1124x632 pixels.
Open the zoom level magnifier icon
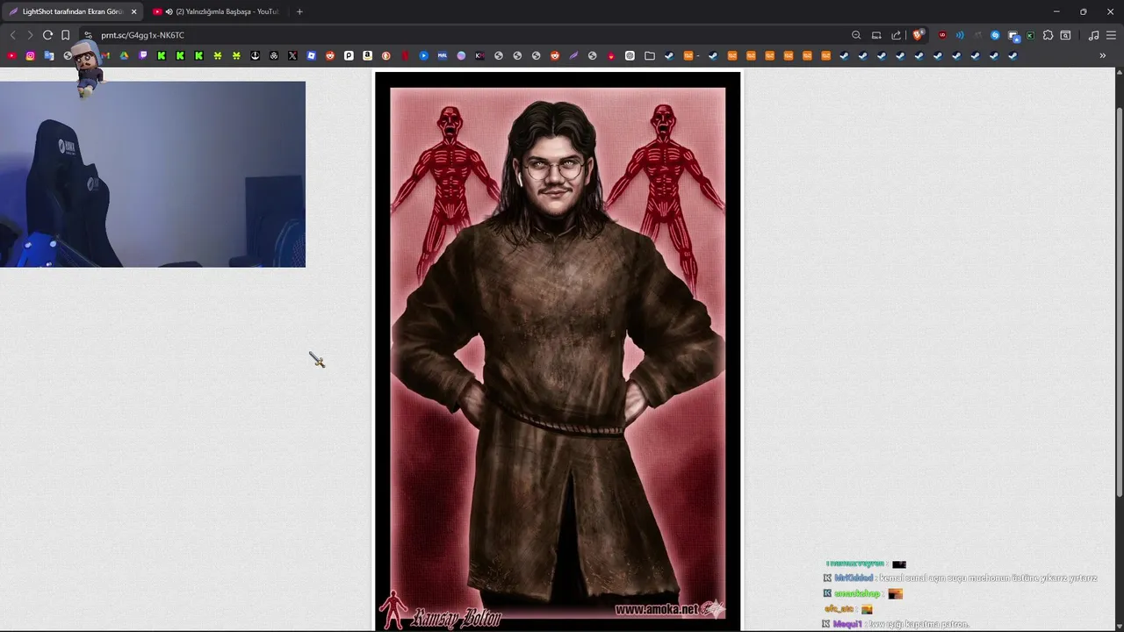[x=856, y=35]
